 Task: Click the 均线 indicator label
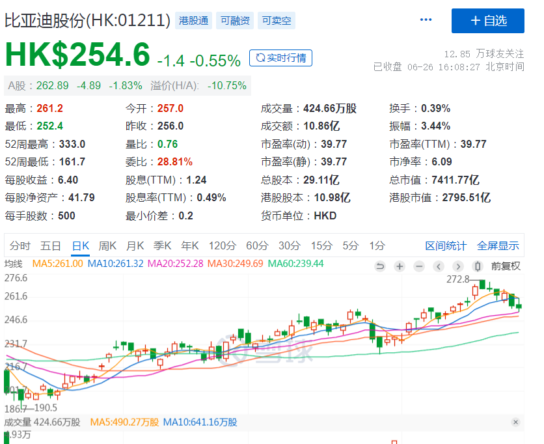13,264
